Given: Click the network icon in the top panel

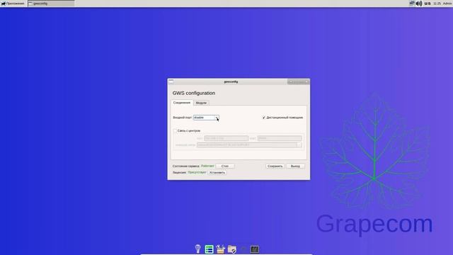Looking at the screenshot, I should point(412,4).
